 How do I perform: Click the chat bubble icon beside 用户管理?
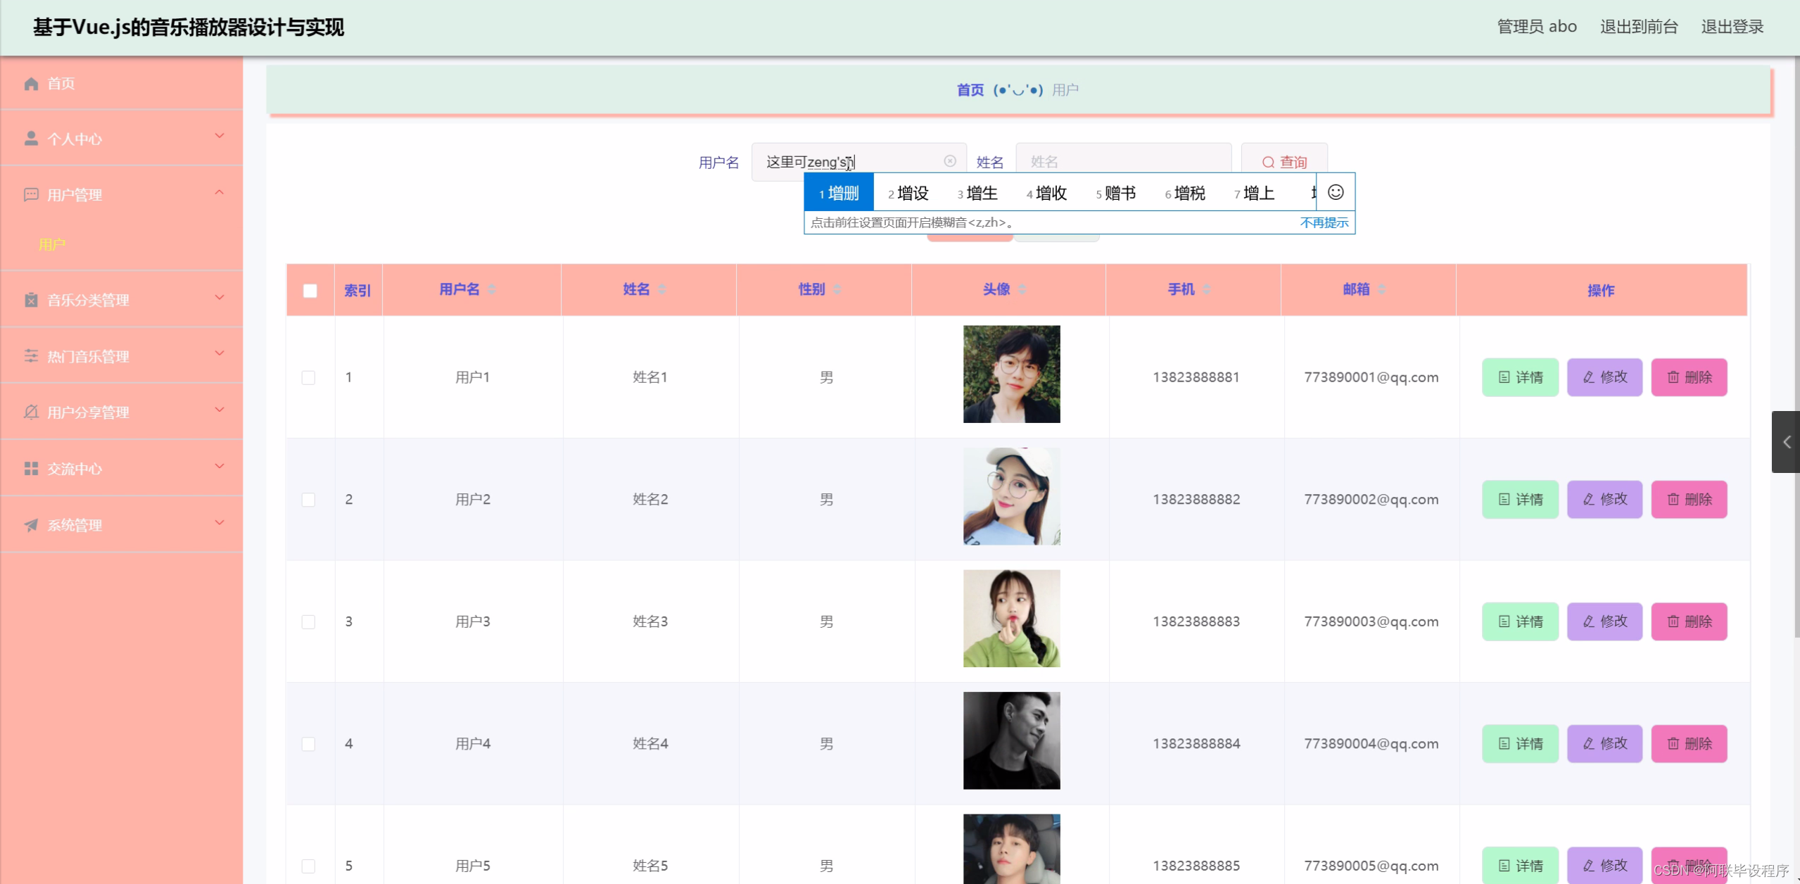(x=31, y=195)
